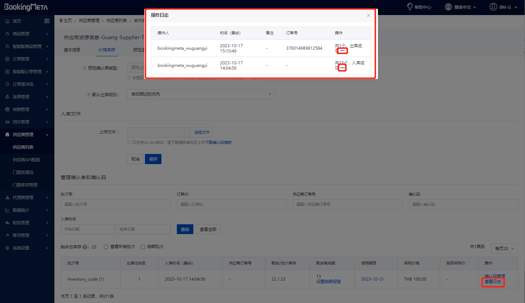Click the sidebar collapse hamburger icon
The width and height of the screenshot is (525, 303).
(47, 21)
